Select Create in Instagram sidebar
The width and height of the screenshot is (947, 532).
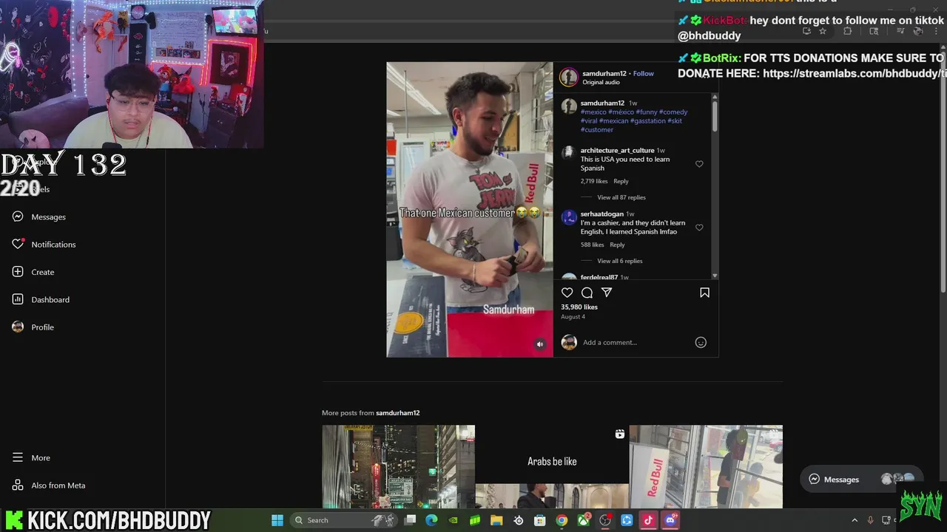pos(33,272)
